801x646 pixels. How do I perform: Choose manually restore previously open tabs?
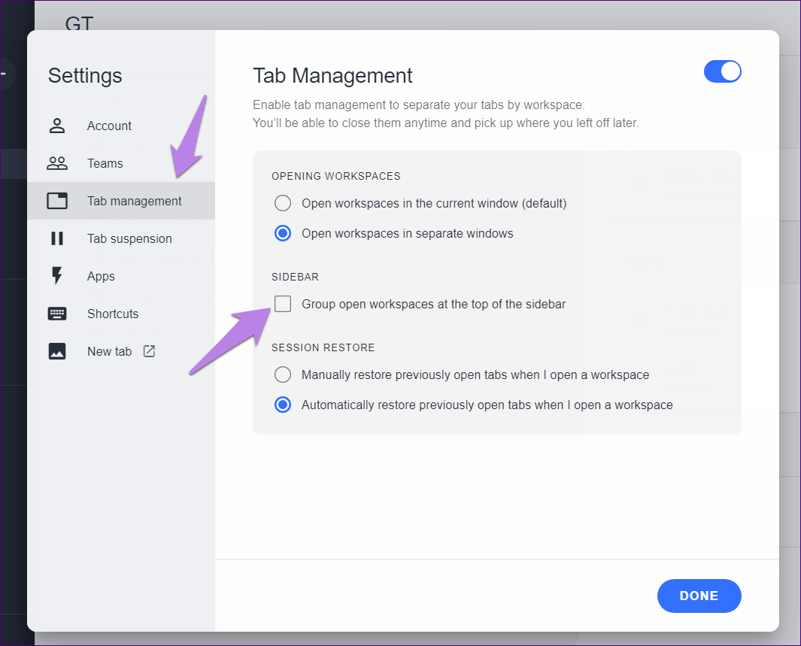point(283,375)
